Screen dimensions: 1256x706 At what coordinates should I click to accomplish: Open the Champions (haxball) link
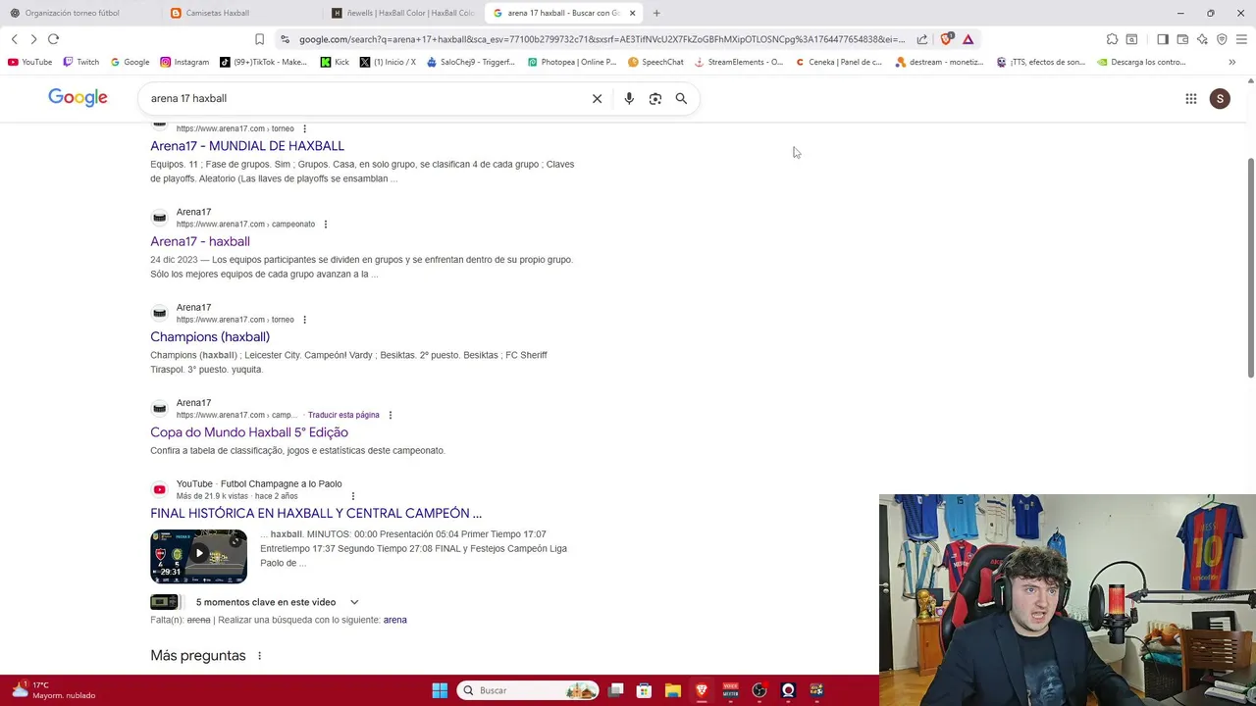click(x=210, y=336)
